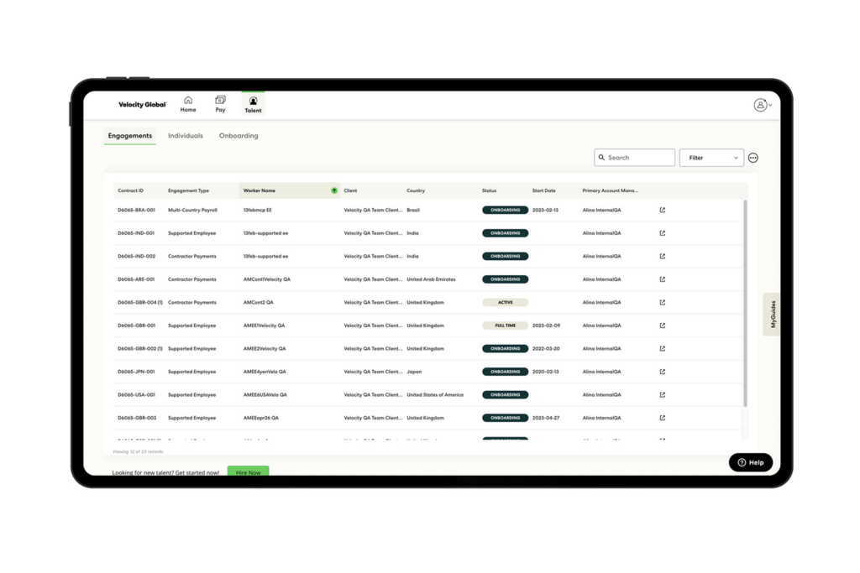Click worker name AMEE6USAVelo QA
The image size is (860, 573).
click(265, 394)
